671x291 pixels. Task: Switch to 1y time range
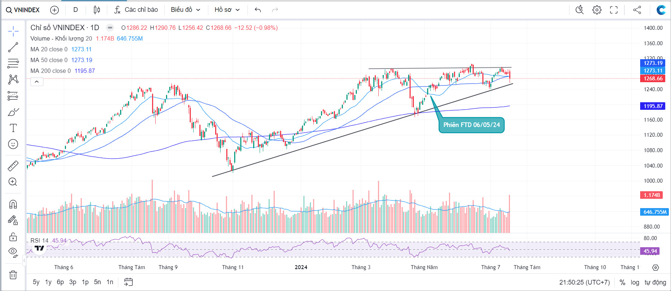click(48, 282)
